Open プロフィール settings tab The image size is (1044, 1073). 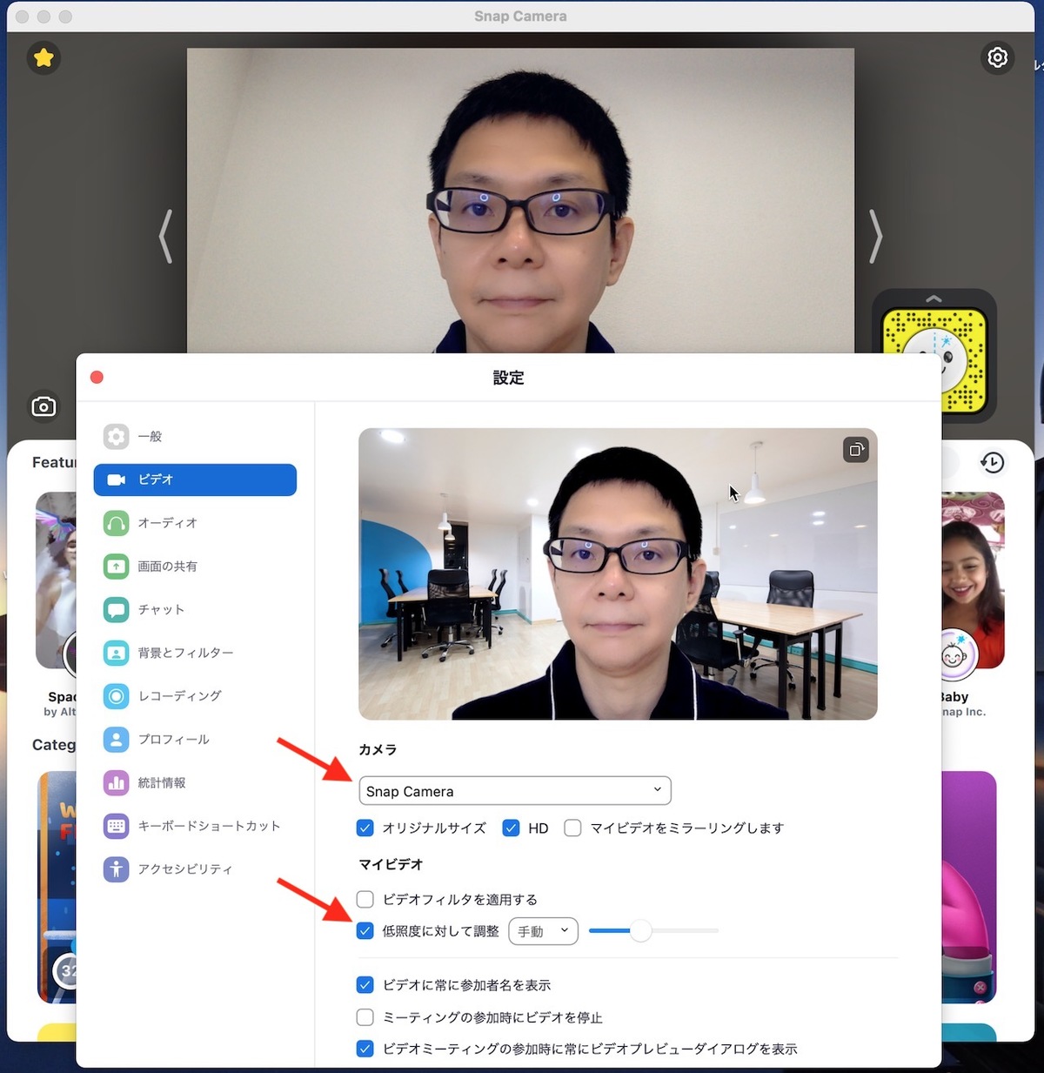(195, 739)
